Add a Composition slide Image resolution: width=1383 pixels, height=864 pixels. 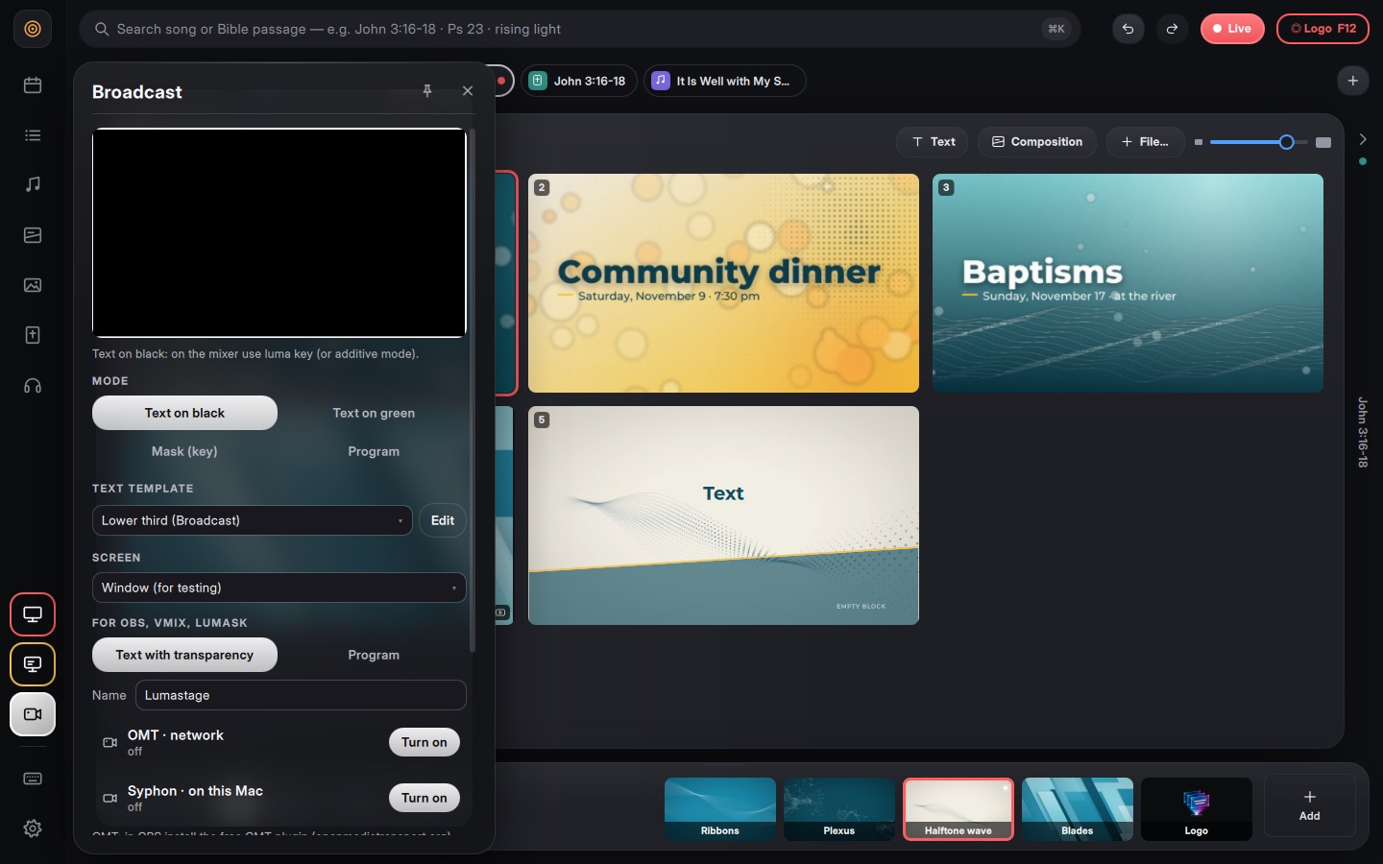point(1037,142)
